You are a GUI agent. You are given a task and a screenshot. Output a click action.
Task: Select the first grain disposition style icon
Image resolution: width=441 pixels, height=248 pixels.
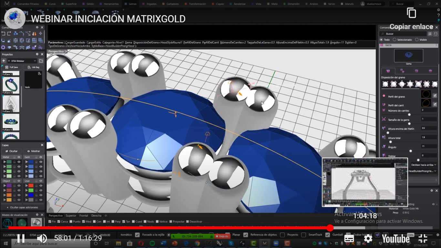[x=385, y=84]
